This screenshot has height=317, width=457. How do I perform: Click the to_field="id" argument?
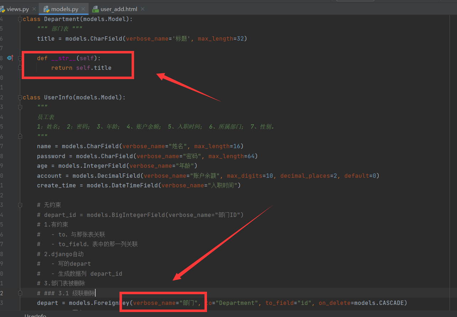click(288, 303)
